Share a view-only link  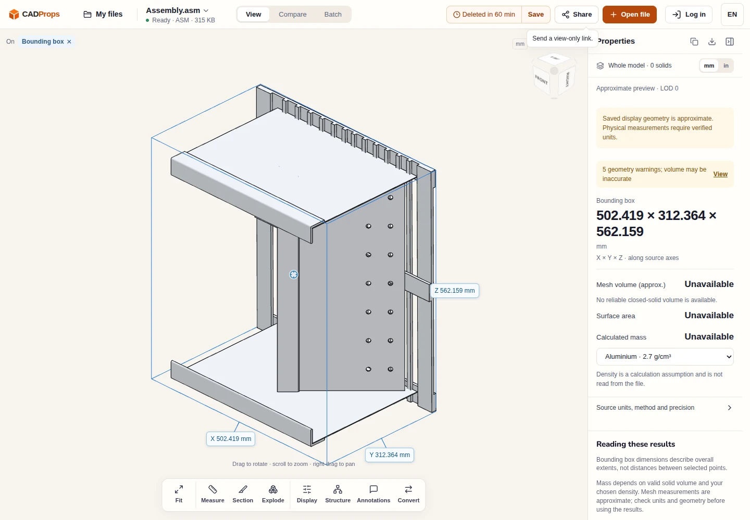[577, 14]
